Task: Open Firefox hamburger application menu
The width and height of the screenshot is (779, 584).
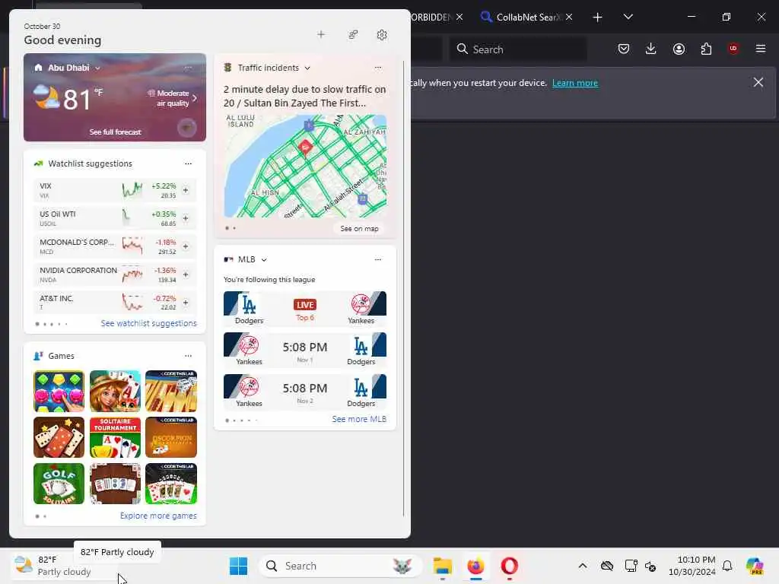Action: point(760,49)
